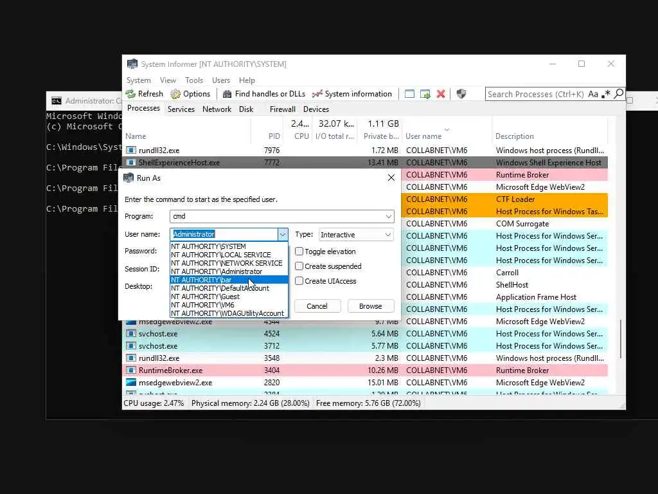
Task: Switch to the Services tab
Action: (x=181, y=109)
